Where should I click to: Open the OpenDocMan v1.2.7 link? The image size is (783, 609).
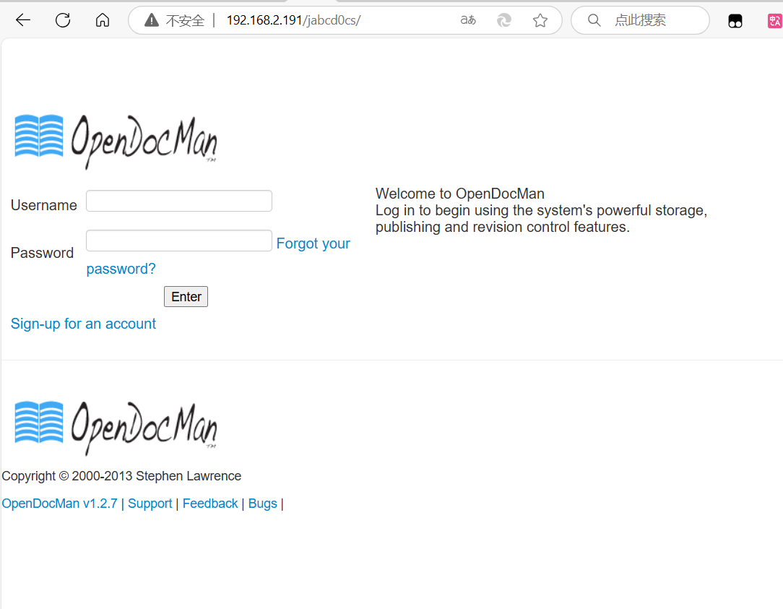click(59, 504)
